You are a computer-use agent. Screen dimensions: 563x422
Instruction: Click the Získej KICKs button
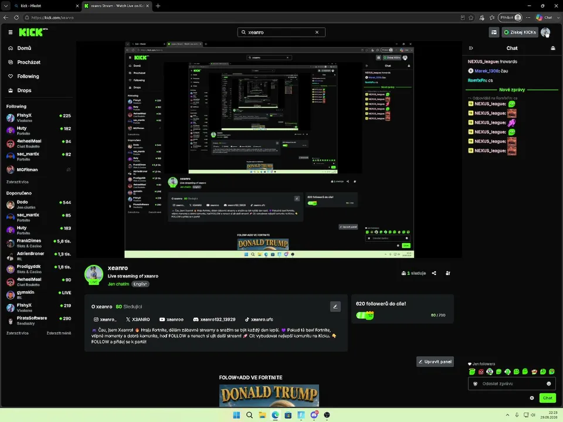[x=520, y=32]
